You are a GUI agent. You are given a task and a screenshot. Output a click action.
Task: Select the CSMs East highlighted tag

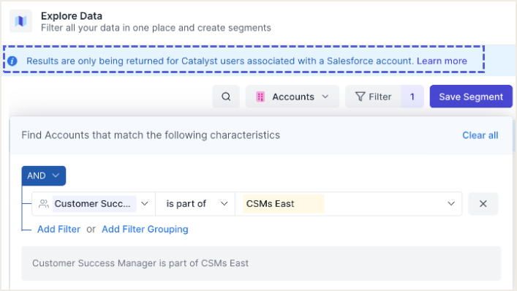284,204
